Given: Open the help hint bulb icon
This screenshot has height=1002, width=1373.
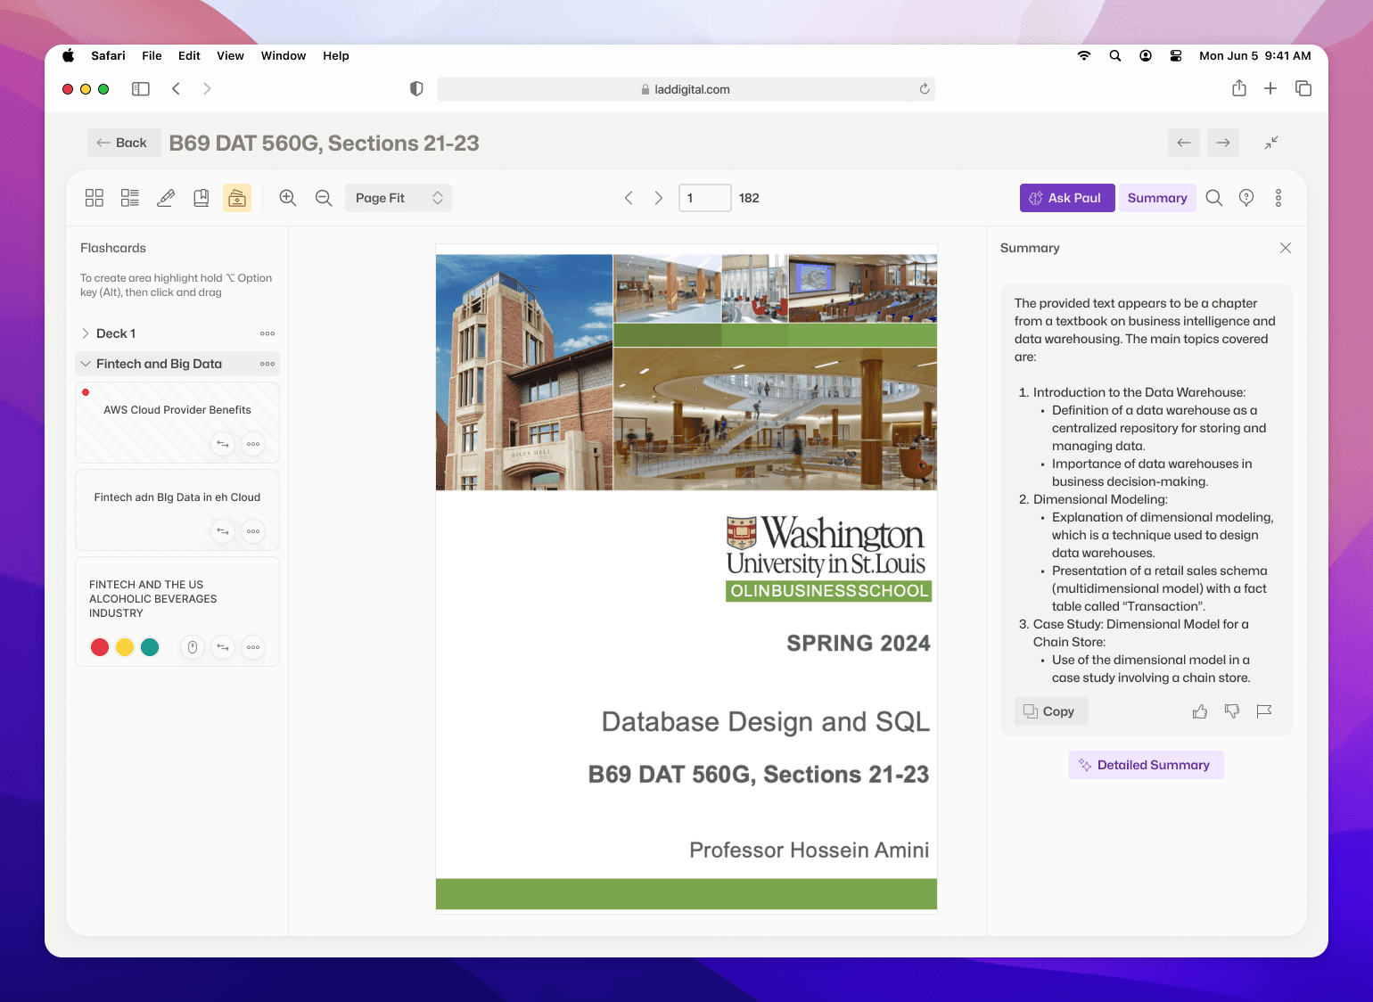Looking at the screenshot, I should click(1246, 198).
